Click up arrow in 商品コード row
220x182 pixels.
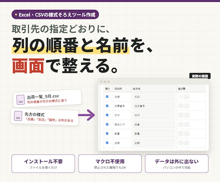[x=181, y=125]
